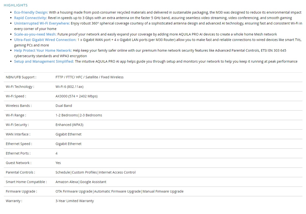The image size is (306, 214).
Task: Select Ultra-Fast Gigabit Wired Connection title
Action: (x=45, y=39)
